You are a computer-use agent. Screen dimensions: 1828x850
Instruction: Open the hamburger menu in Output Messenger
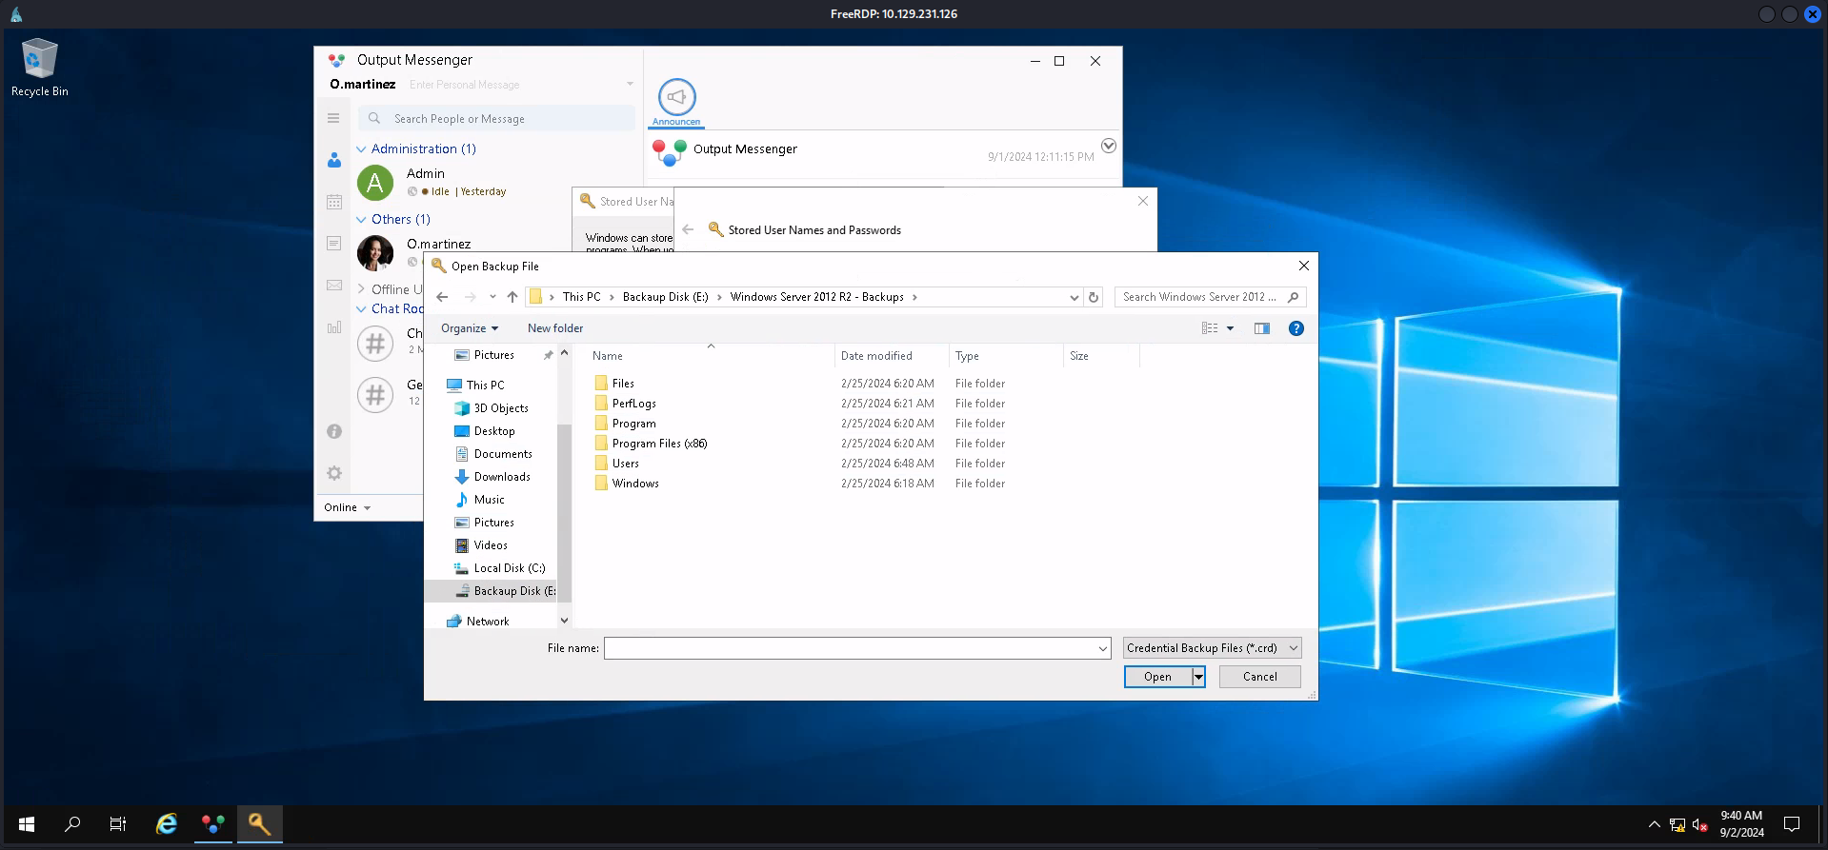coord(333,118)
